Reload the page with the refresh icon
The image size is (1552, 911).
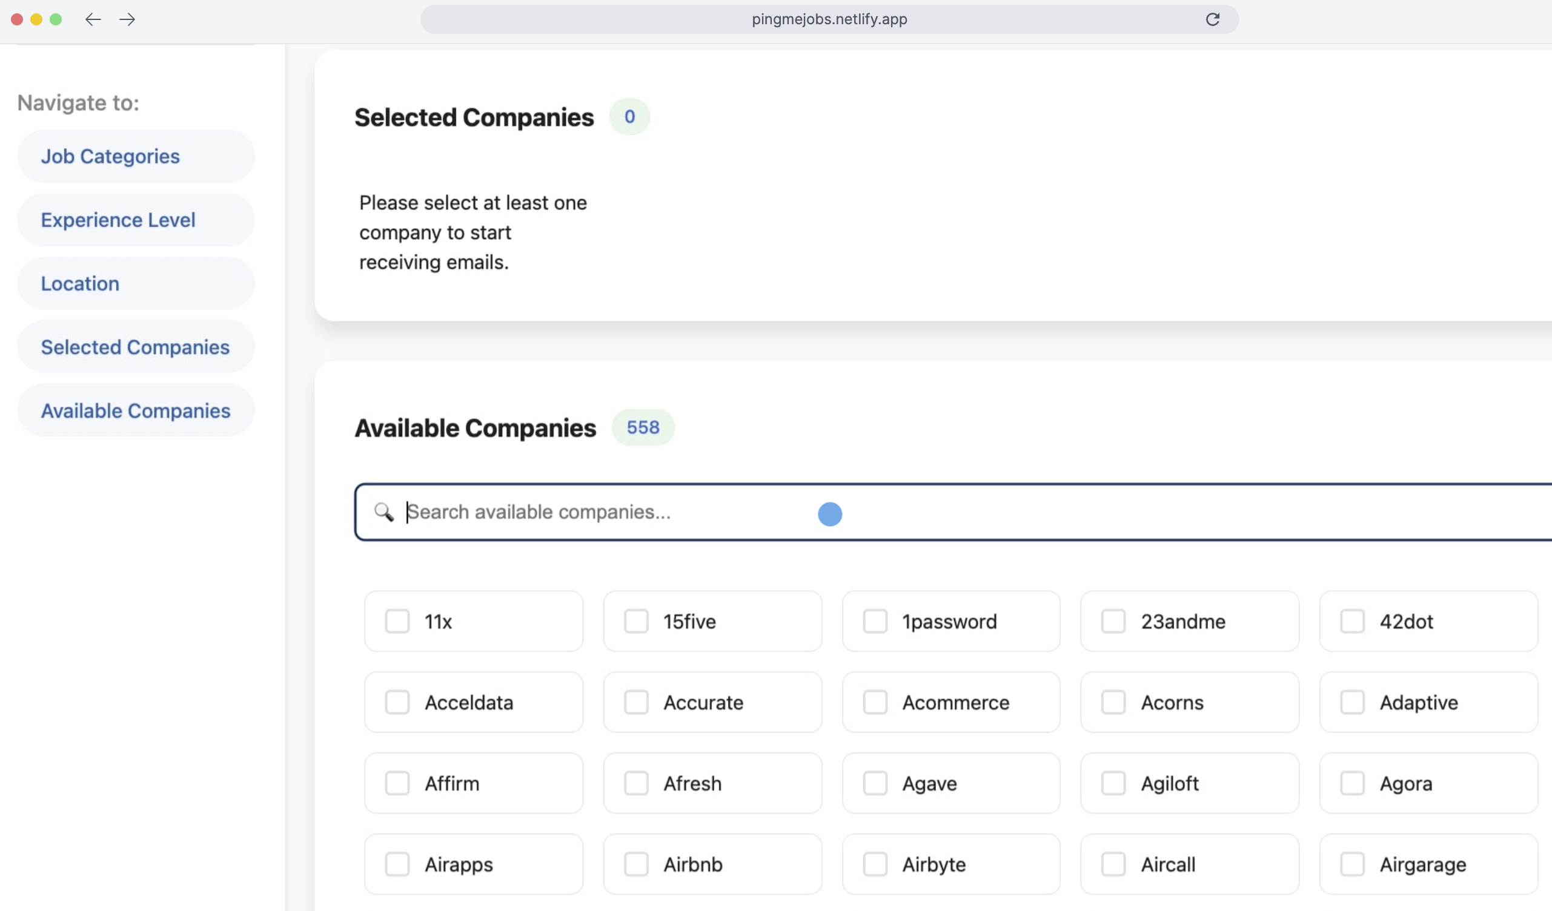point(1212,20)
